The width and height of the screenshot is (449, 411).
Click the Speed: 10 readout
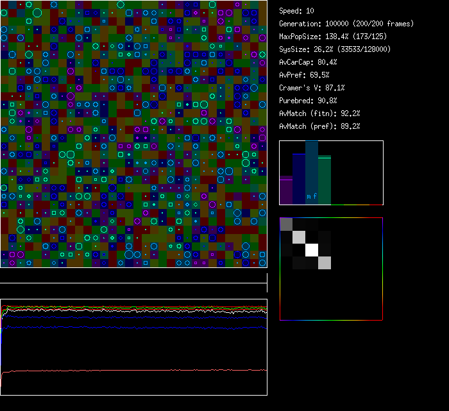tap(296, 11)
